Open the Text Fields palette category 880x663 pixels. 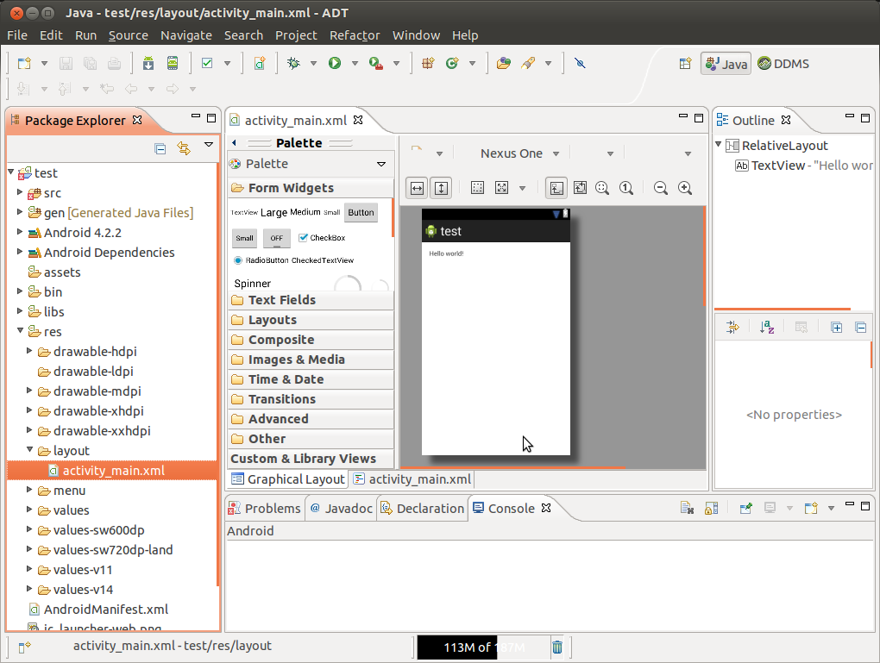pyautogui.click(x=311, y=300)
